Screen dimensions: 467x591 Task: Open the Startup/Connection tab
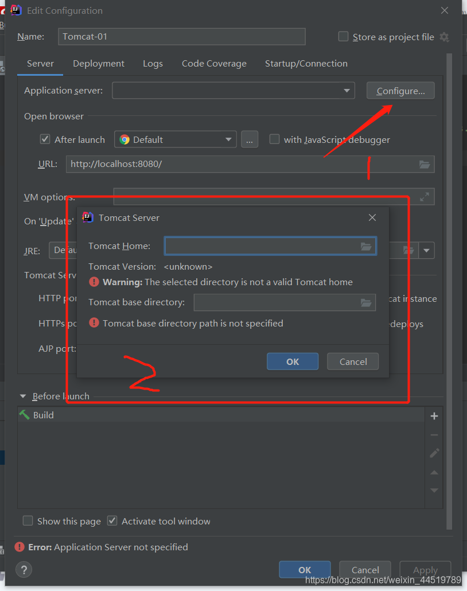tap(306, 63)
